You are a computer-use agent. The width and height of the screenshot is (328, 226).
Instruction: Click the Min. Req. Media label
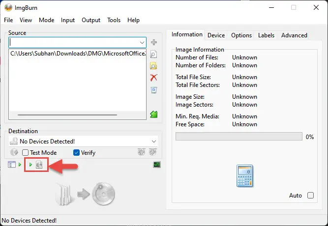pos(197,116)
